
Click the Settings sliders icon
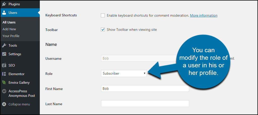click(4, 54)
